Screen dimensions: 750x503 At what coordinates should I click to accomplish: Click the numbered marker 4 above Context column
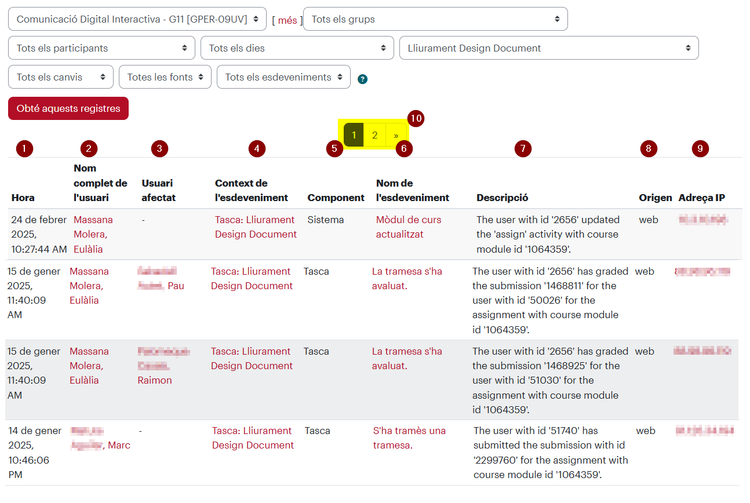(257, 149)
